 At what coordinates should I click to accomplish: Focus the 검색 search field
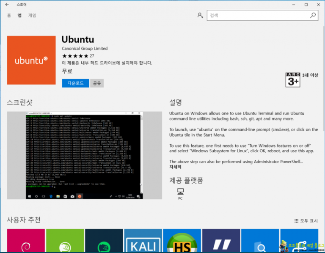click(262, 15)
